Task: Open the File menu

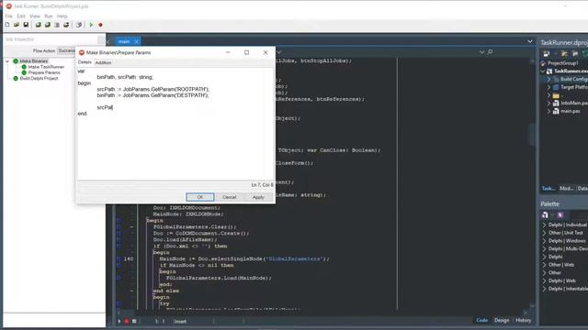Action: [8, 16]
